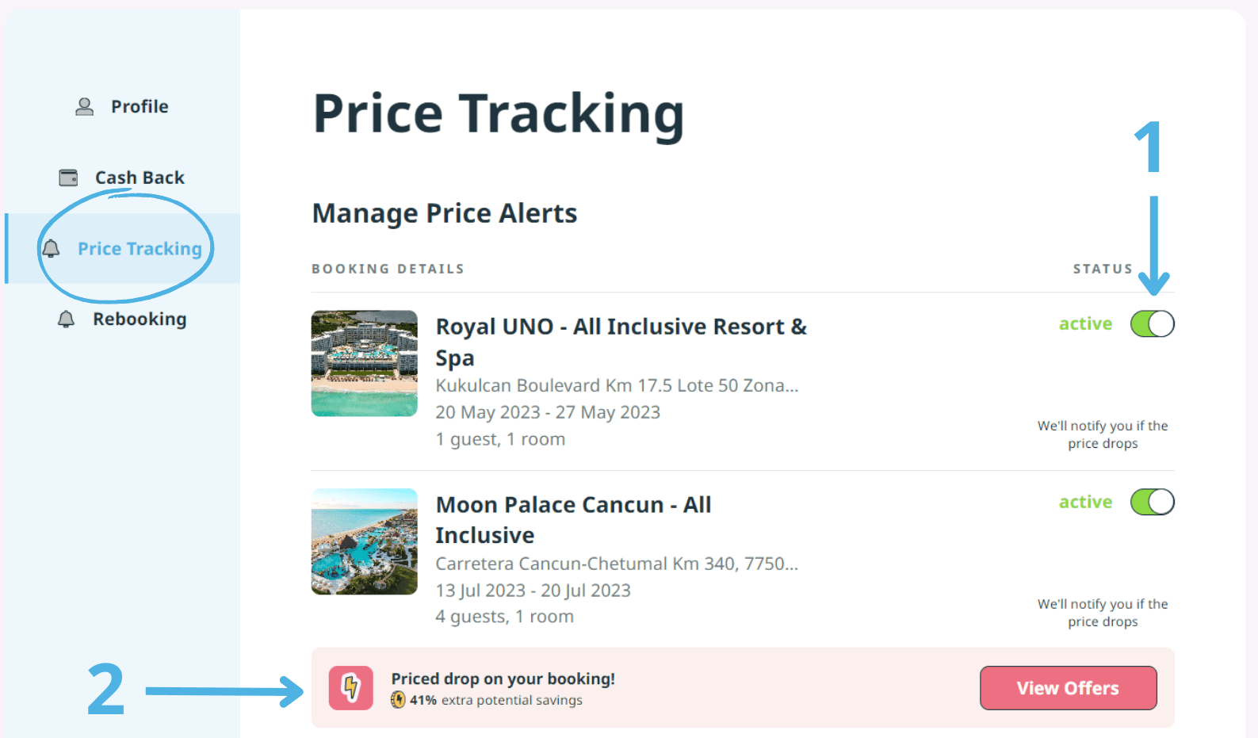Click the View Offers button
This screenshot has height=738, width=1258.
(x=1069, y=688)
